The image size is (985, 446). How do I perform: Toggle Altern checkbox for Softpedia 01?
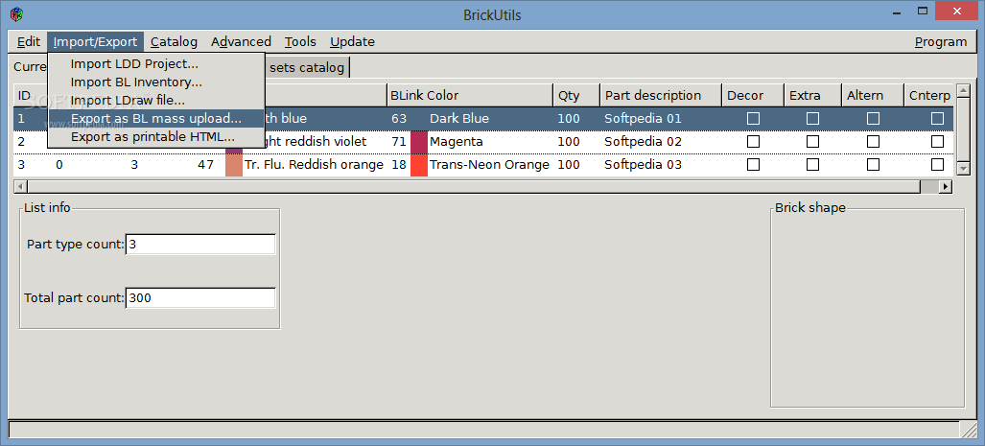pos(873,118)
